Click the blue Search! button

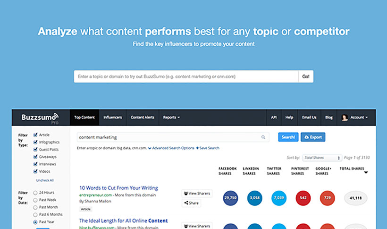click(288, 137)
